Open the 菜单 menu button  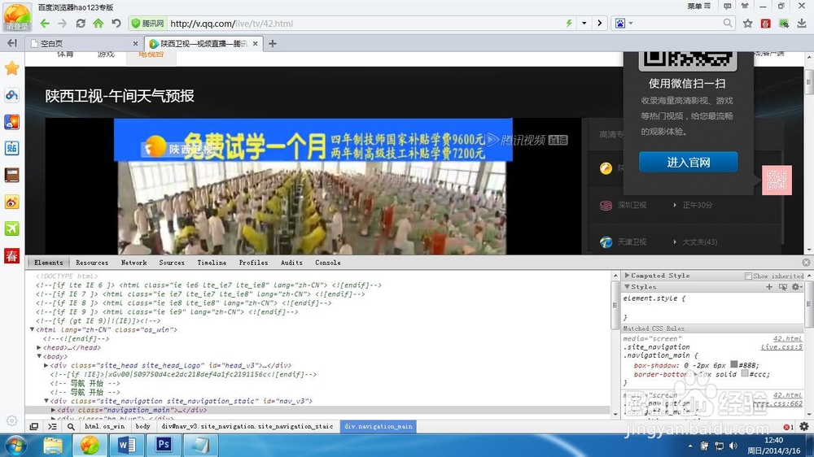698,7
